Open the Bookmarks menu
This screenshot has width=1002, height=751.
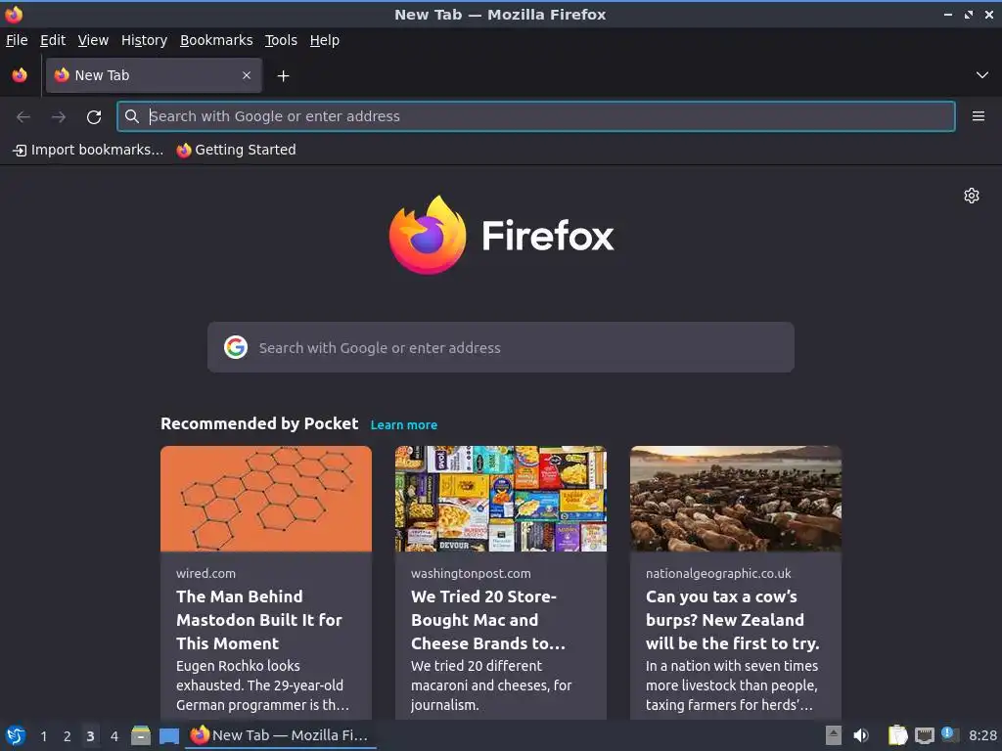[216, 40]
